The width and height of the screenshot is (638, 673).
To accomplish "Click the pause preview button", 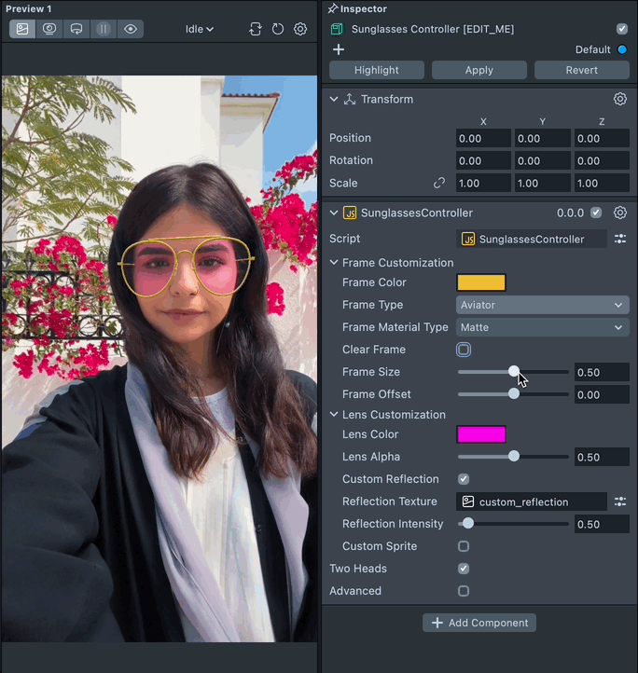I will click(x=104, y=29).
